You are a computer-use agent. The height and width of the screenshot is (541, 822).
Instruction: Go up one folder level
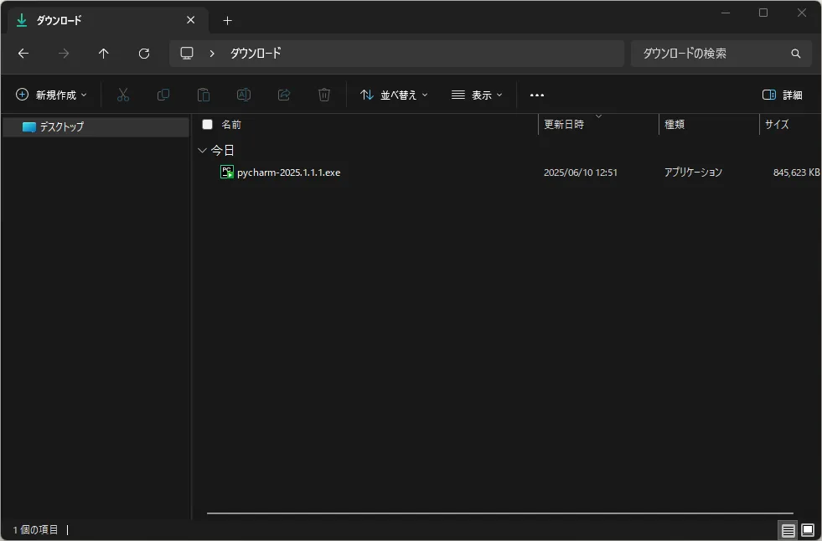pyautogui.click(x=104, y=54)
